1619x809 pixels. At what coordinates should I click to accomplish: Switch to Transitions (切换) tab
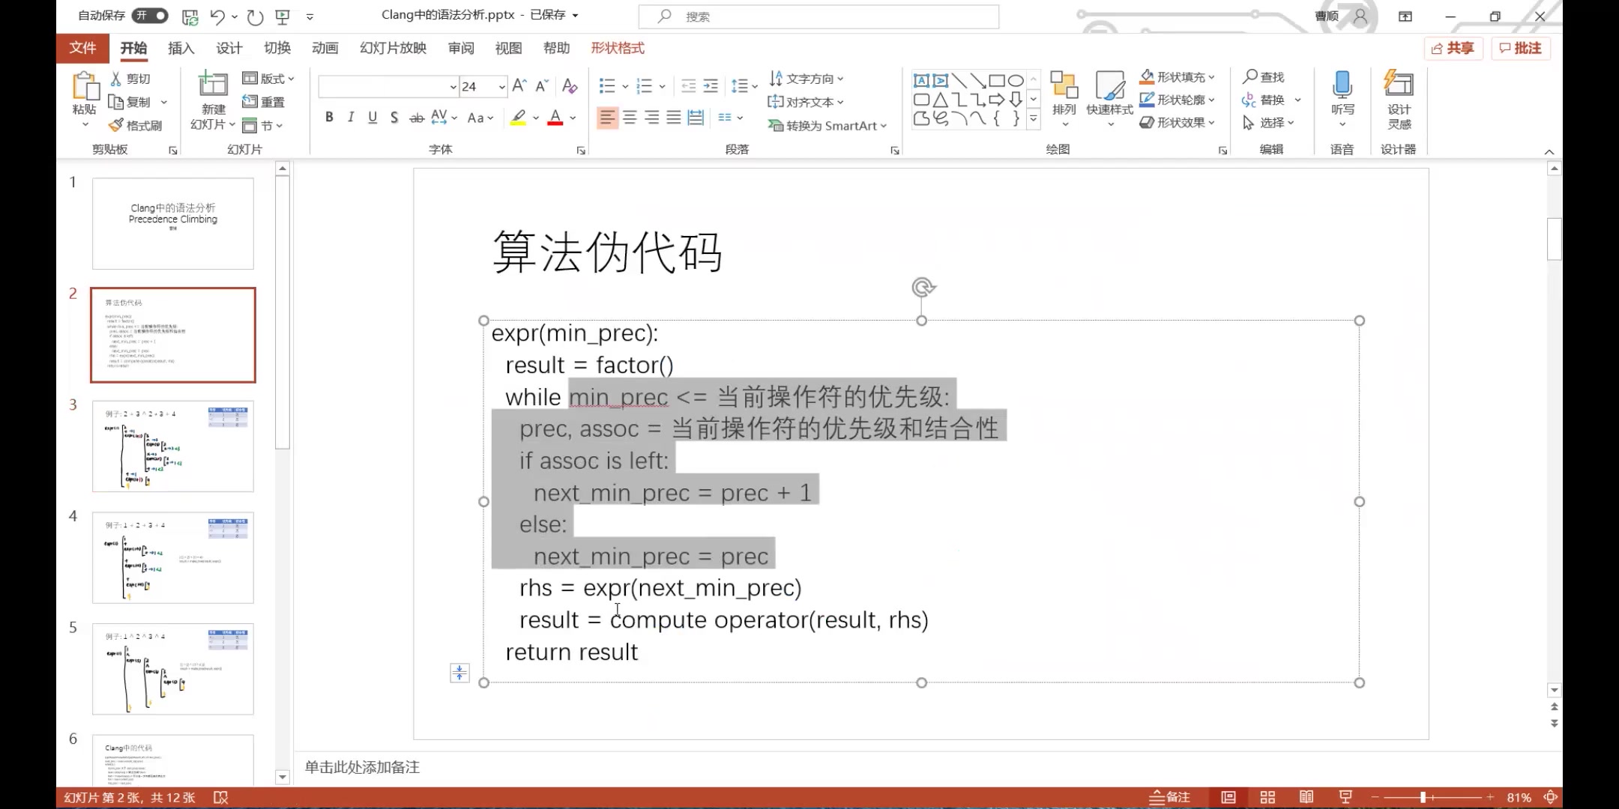point(277,48)
